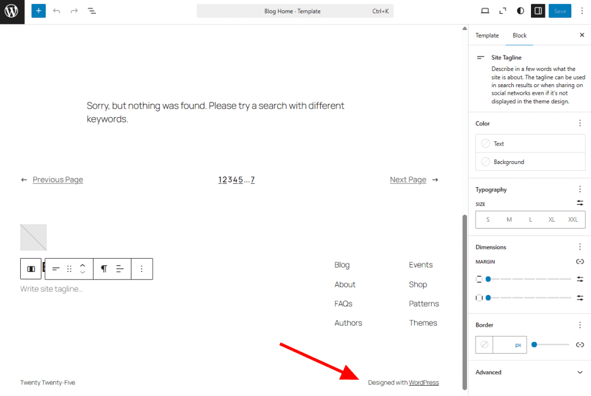
Task: Open the editor options menu
Action: tap(582, 10)
